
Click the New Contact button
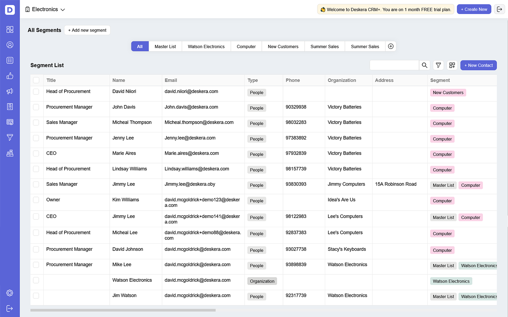(478, 65)
